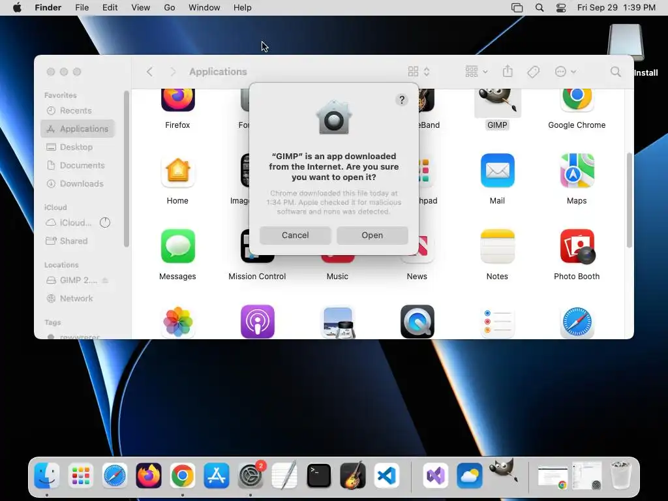This screenshot has height=501, width=668.
Task: Click the Share toolbar icon
Action: pos(507,71)
